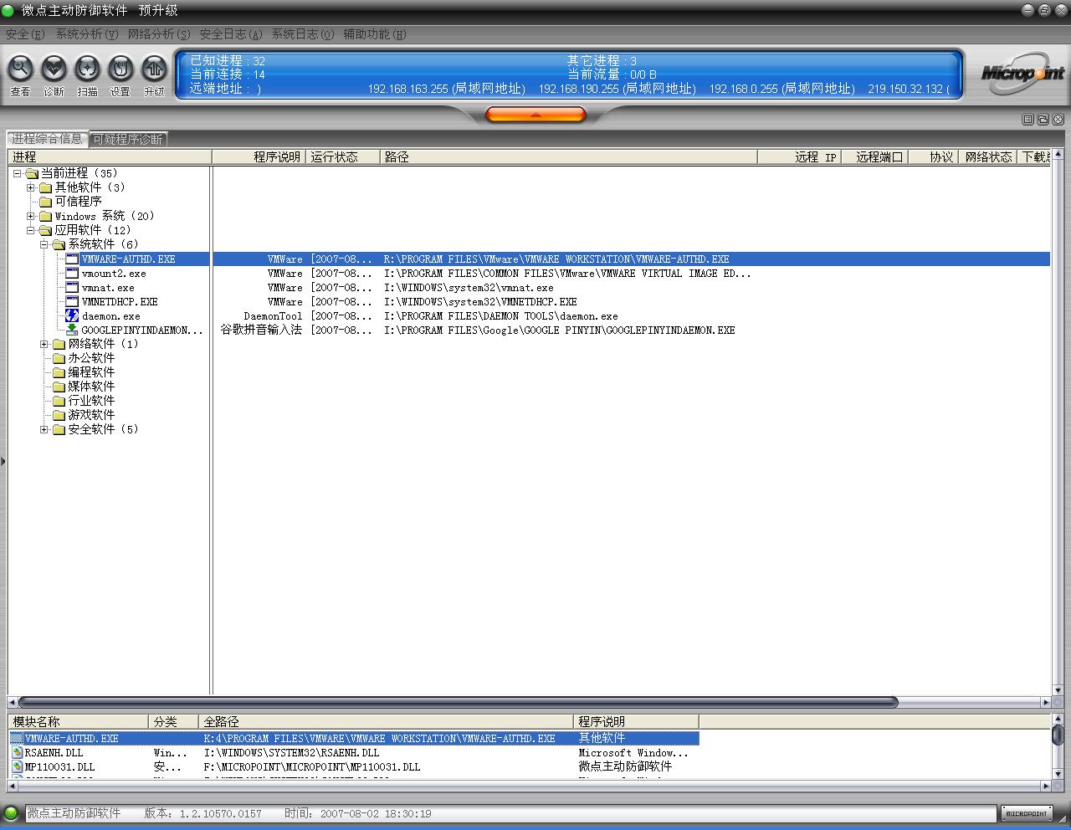Image resolution: width=1071 pixels, height=830 pixels.
Task: Collapse the 应用软件 (12) node
Action: point(31,230)
